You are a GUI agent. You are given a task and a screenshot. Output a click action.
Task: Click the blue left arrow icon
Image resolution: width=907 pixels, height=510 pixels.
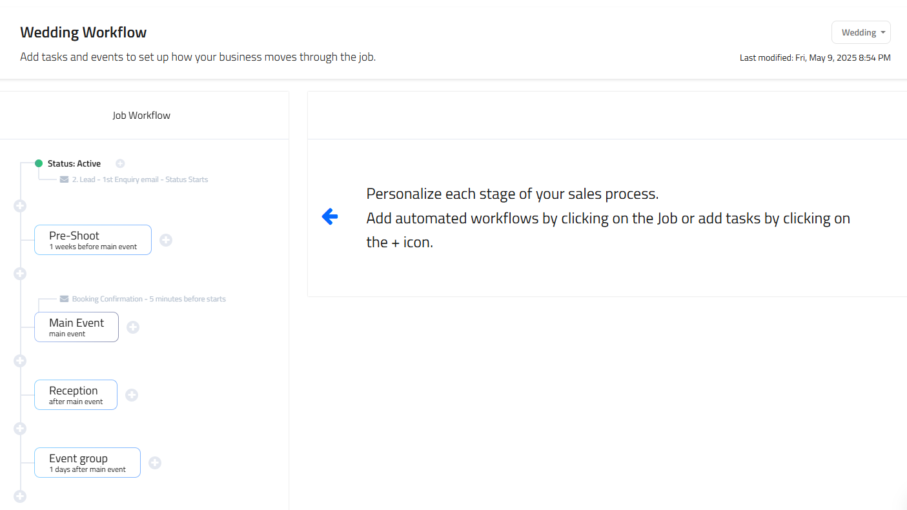tap(330, 217)
